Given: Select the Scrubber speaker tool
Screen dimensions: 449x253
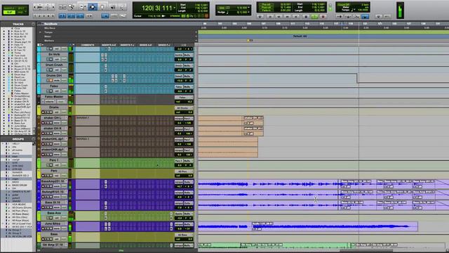Looking at the screenshot, I should 112,7.
